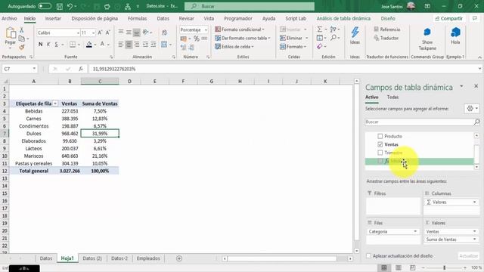Click the Show Taskpane icon
484x272 pixels.
coord(427,32)
